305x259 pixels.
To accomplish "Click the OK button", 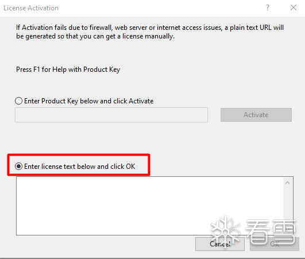I will pyautogui.click(x=275, y=244).
